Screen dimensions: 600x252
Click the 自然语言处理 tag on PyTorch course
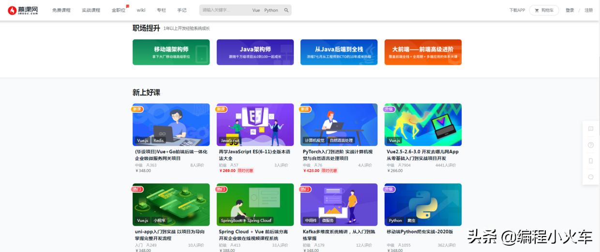pos(342,140)
